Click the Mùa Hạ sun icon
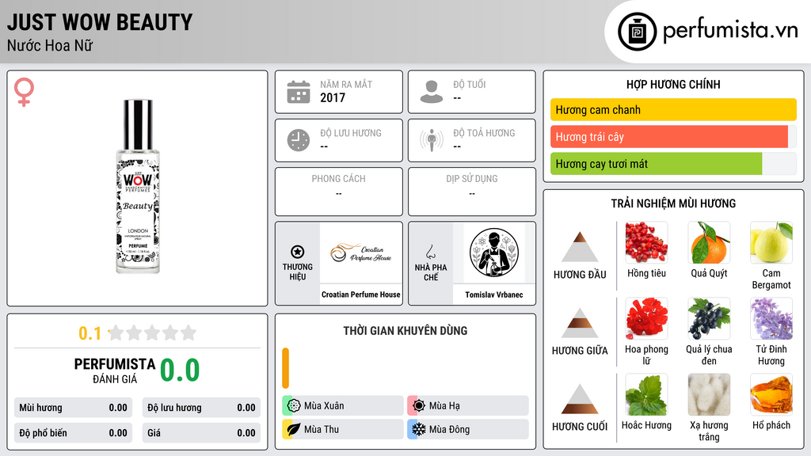 point(419,406)
